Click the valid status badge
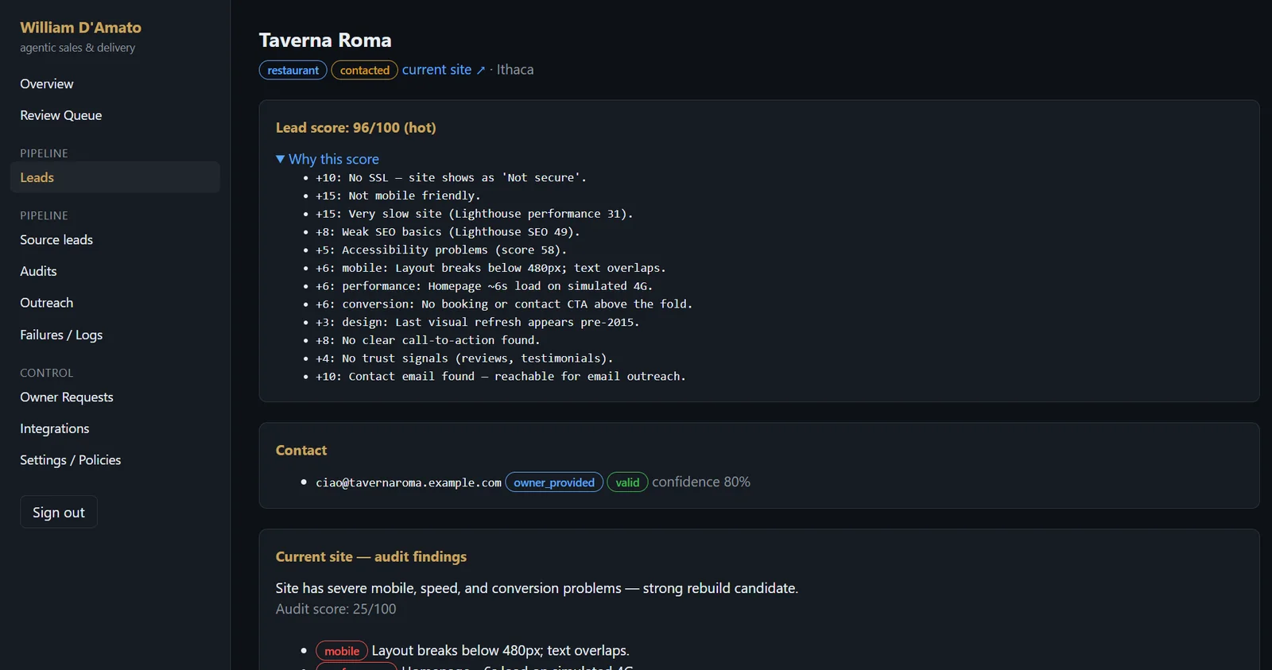The width and height of the screenshot is (1272, 670). (627, 482)
